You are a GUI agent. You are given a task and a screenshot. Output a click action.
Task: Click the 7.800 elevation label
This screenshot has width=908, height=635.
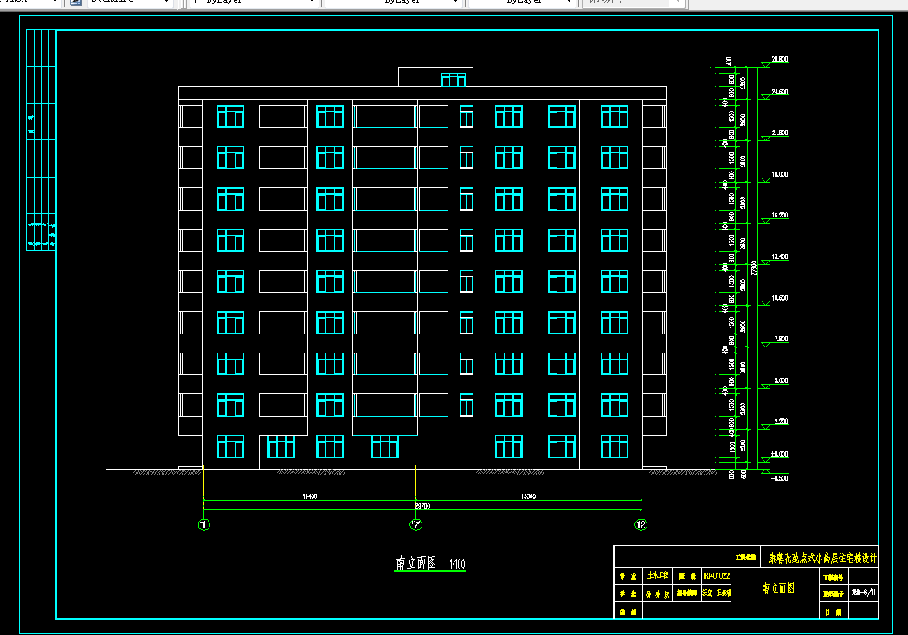pyautogui.click(x=781, y=340)
